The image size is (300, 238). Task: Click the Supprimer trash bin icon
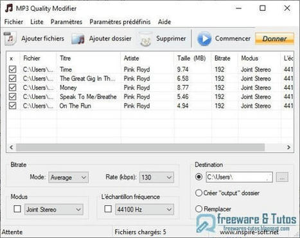click(146, 39)
